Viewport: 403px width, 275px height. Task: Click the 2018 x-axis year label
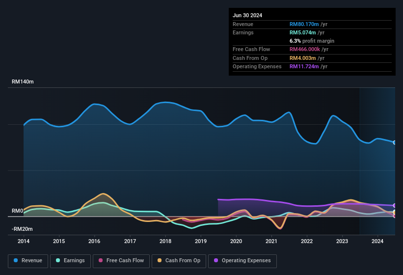tap(165, 241)
